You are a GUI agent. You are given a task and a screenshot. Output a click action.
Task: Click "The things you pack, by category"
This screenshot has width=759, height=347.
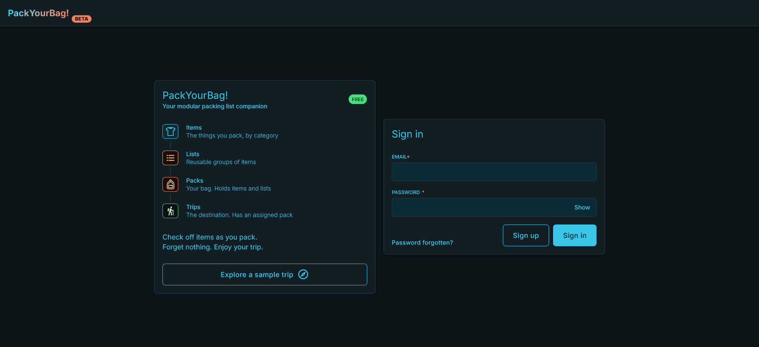pos(232,136)
